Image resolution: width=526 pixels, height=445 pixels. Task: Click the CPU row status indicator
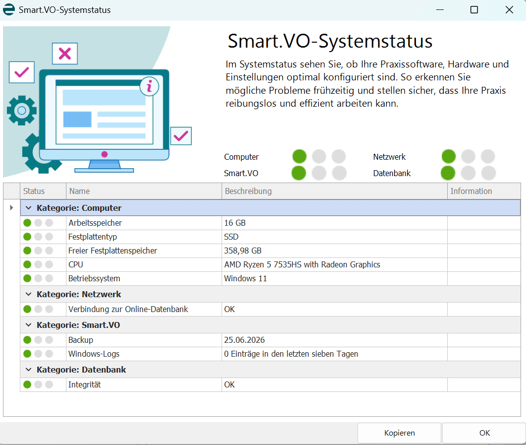(x=38, y=264)
